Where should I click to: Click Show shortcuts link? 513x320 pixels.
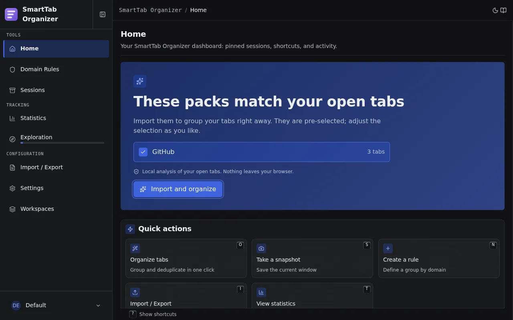pos(158,314)
